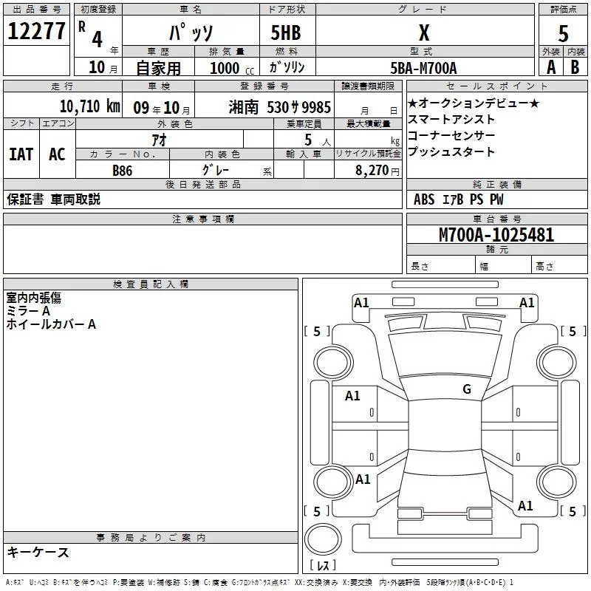Click the inspection expiry 09年10月
Viewport: 591px width, 591px height.
click(161, 108)
